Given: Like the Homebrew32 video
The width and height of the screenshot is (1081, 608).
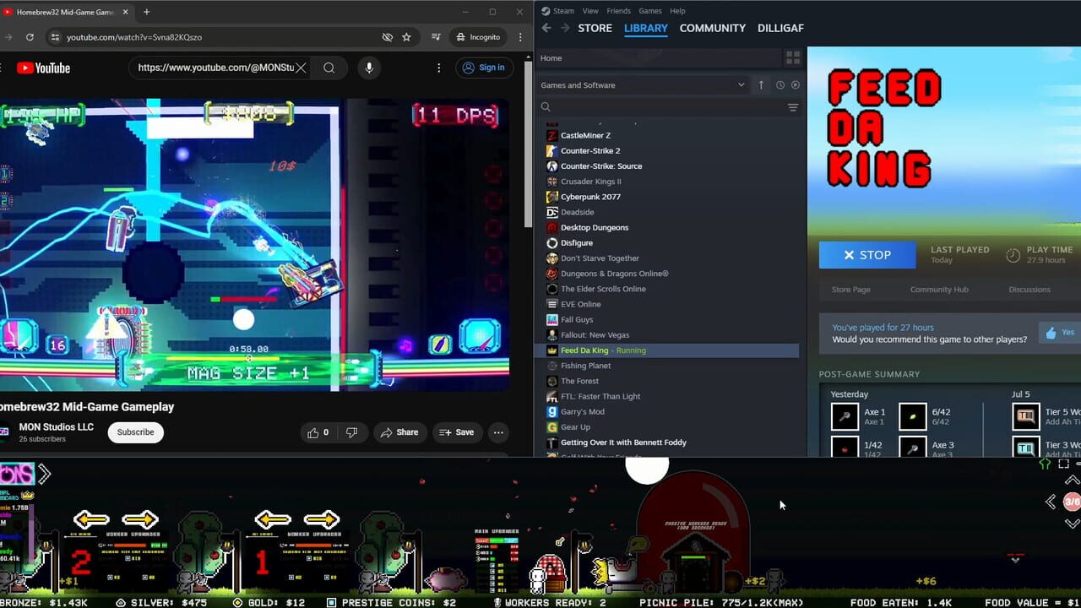Looking at the screenshot, I should point(318,432).
